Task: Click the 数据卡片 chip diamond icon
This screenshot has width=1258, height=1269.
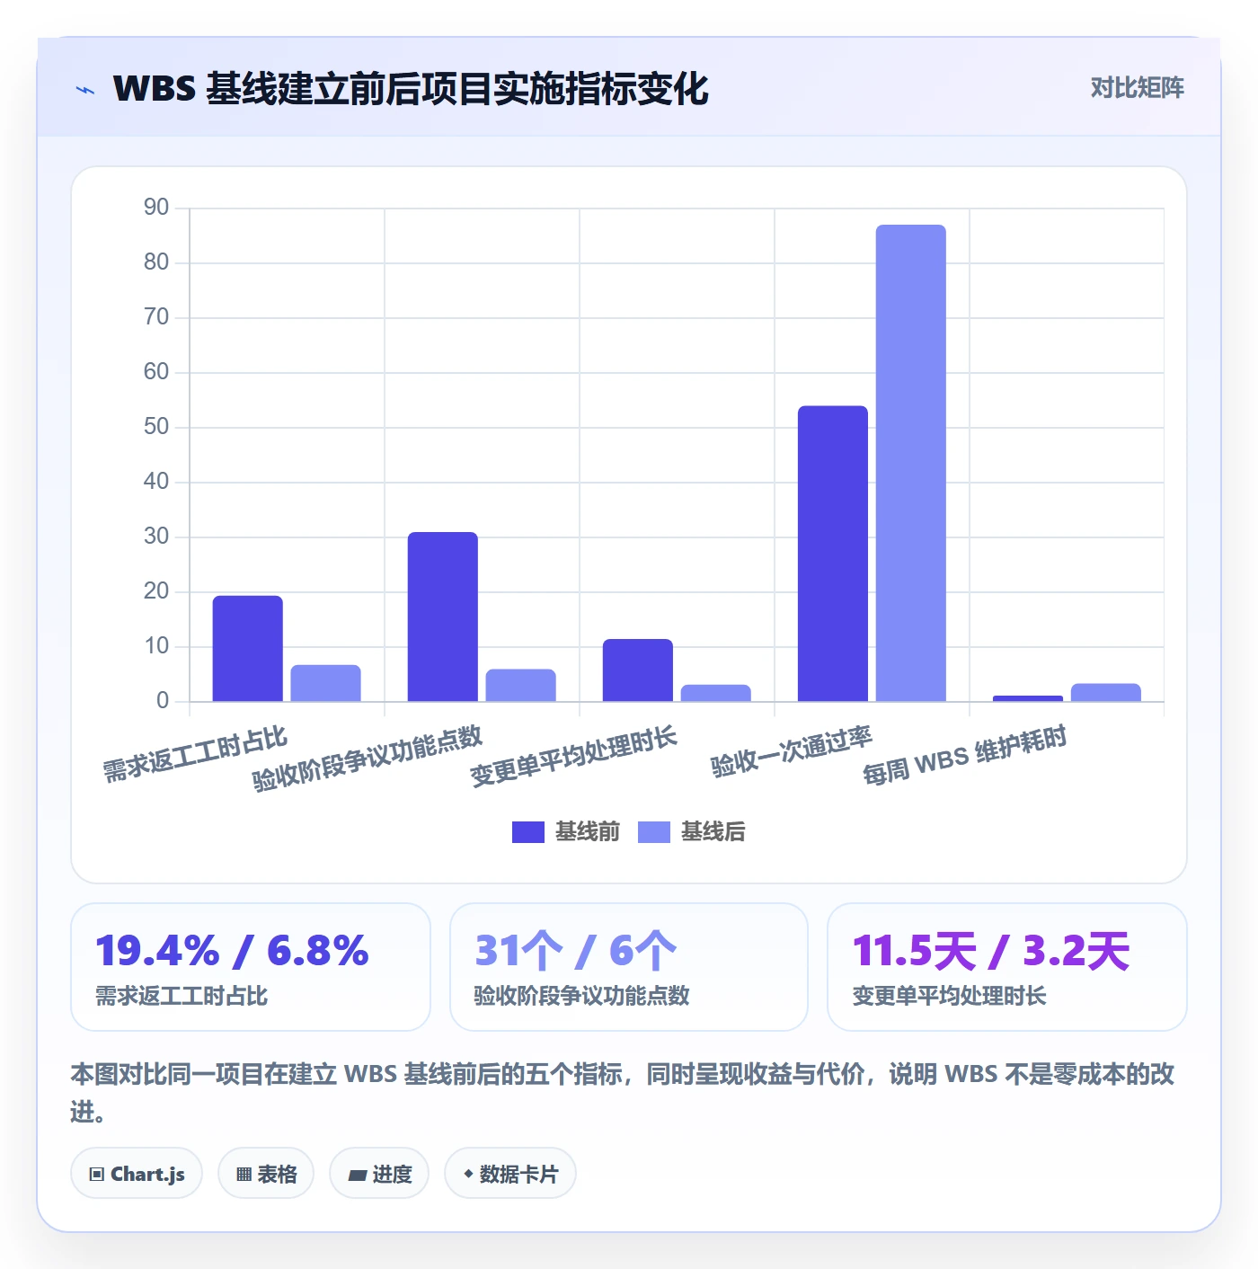Action: [x=468, y=1174]
